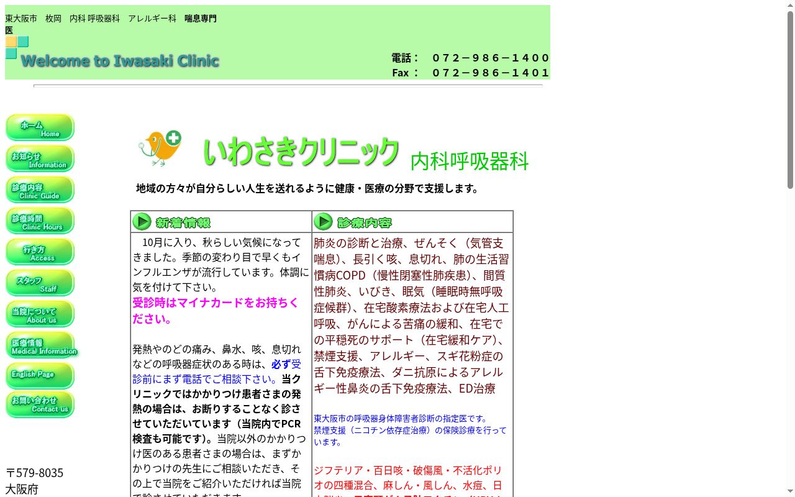Open お問い合わせ Contact us page
This screenshot has width=795, height=497.
click(40, 404)
